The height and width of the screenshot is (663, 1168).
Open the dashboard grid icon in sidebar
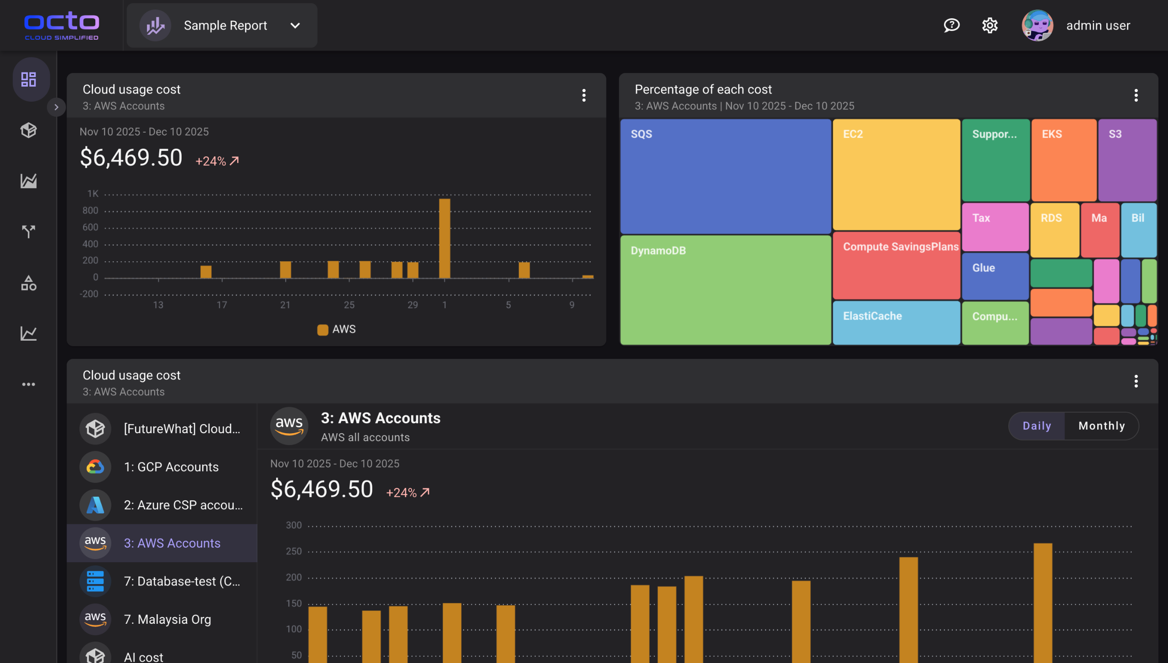click(29, 79)
